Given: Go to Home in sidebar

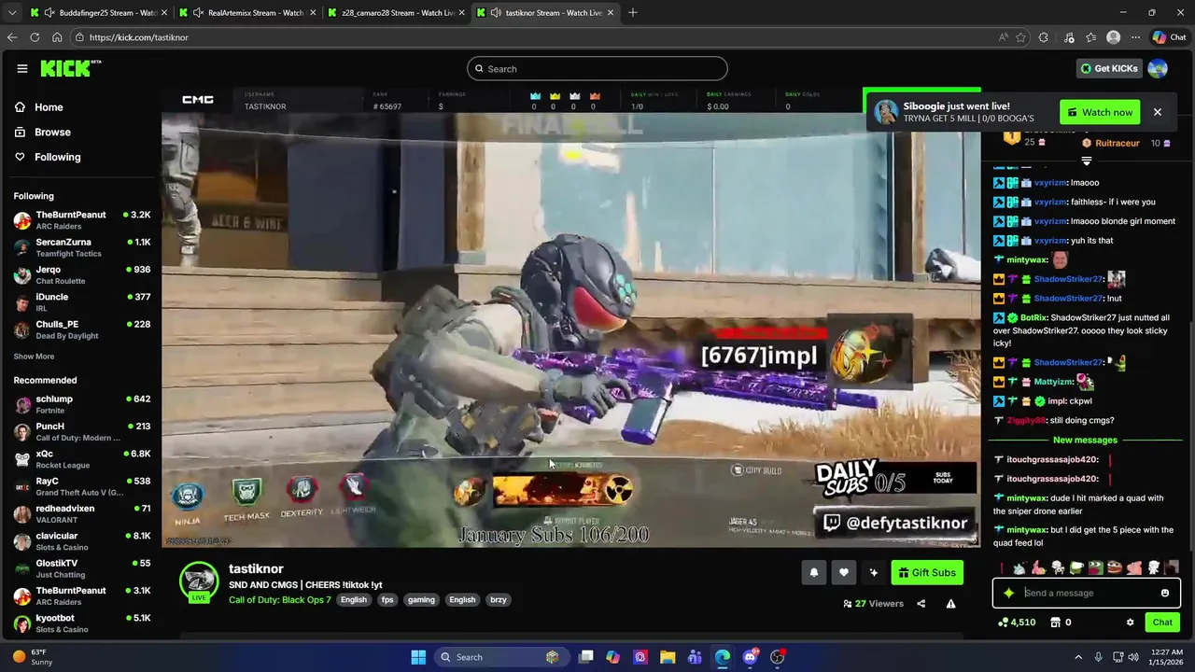Looking at the screenshot, I should coord(49,107).
